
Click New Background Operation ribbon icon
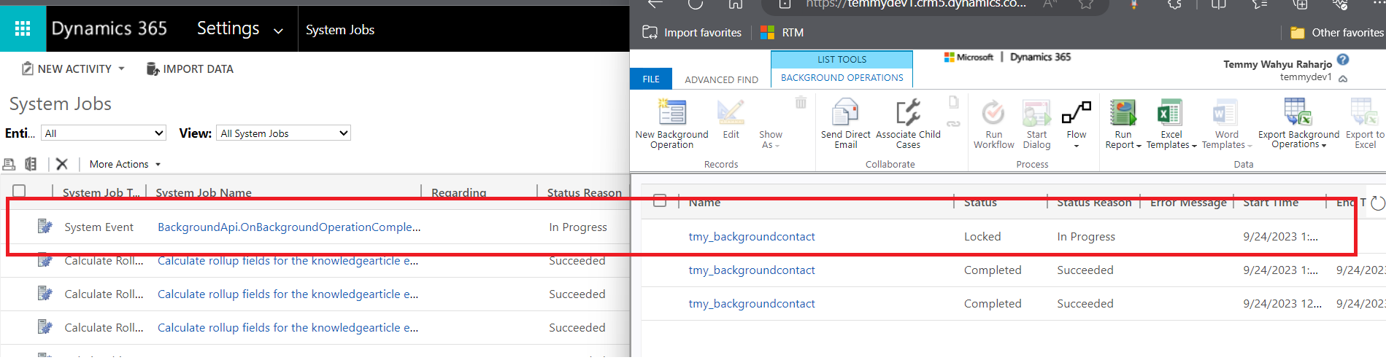672,113
